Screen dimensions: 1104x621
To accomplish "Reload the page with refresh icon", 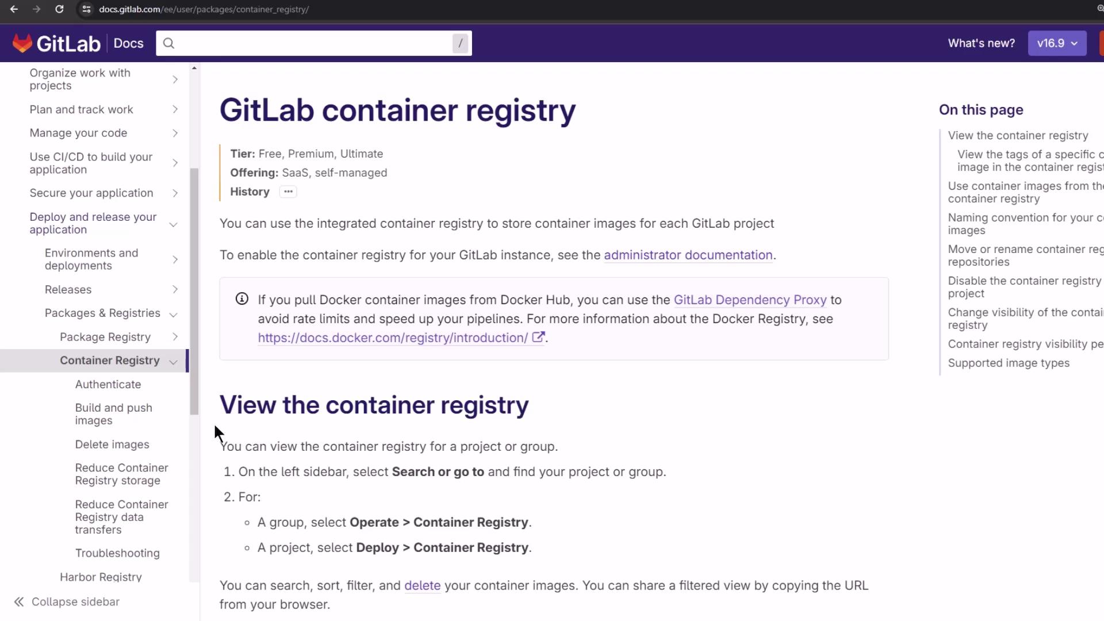I will [59, 9].
